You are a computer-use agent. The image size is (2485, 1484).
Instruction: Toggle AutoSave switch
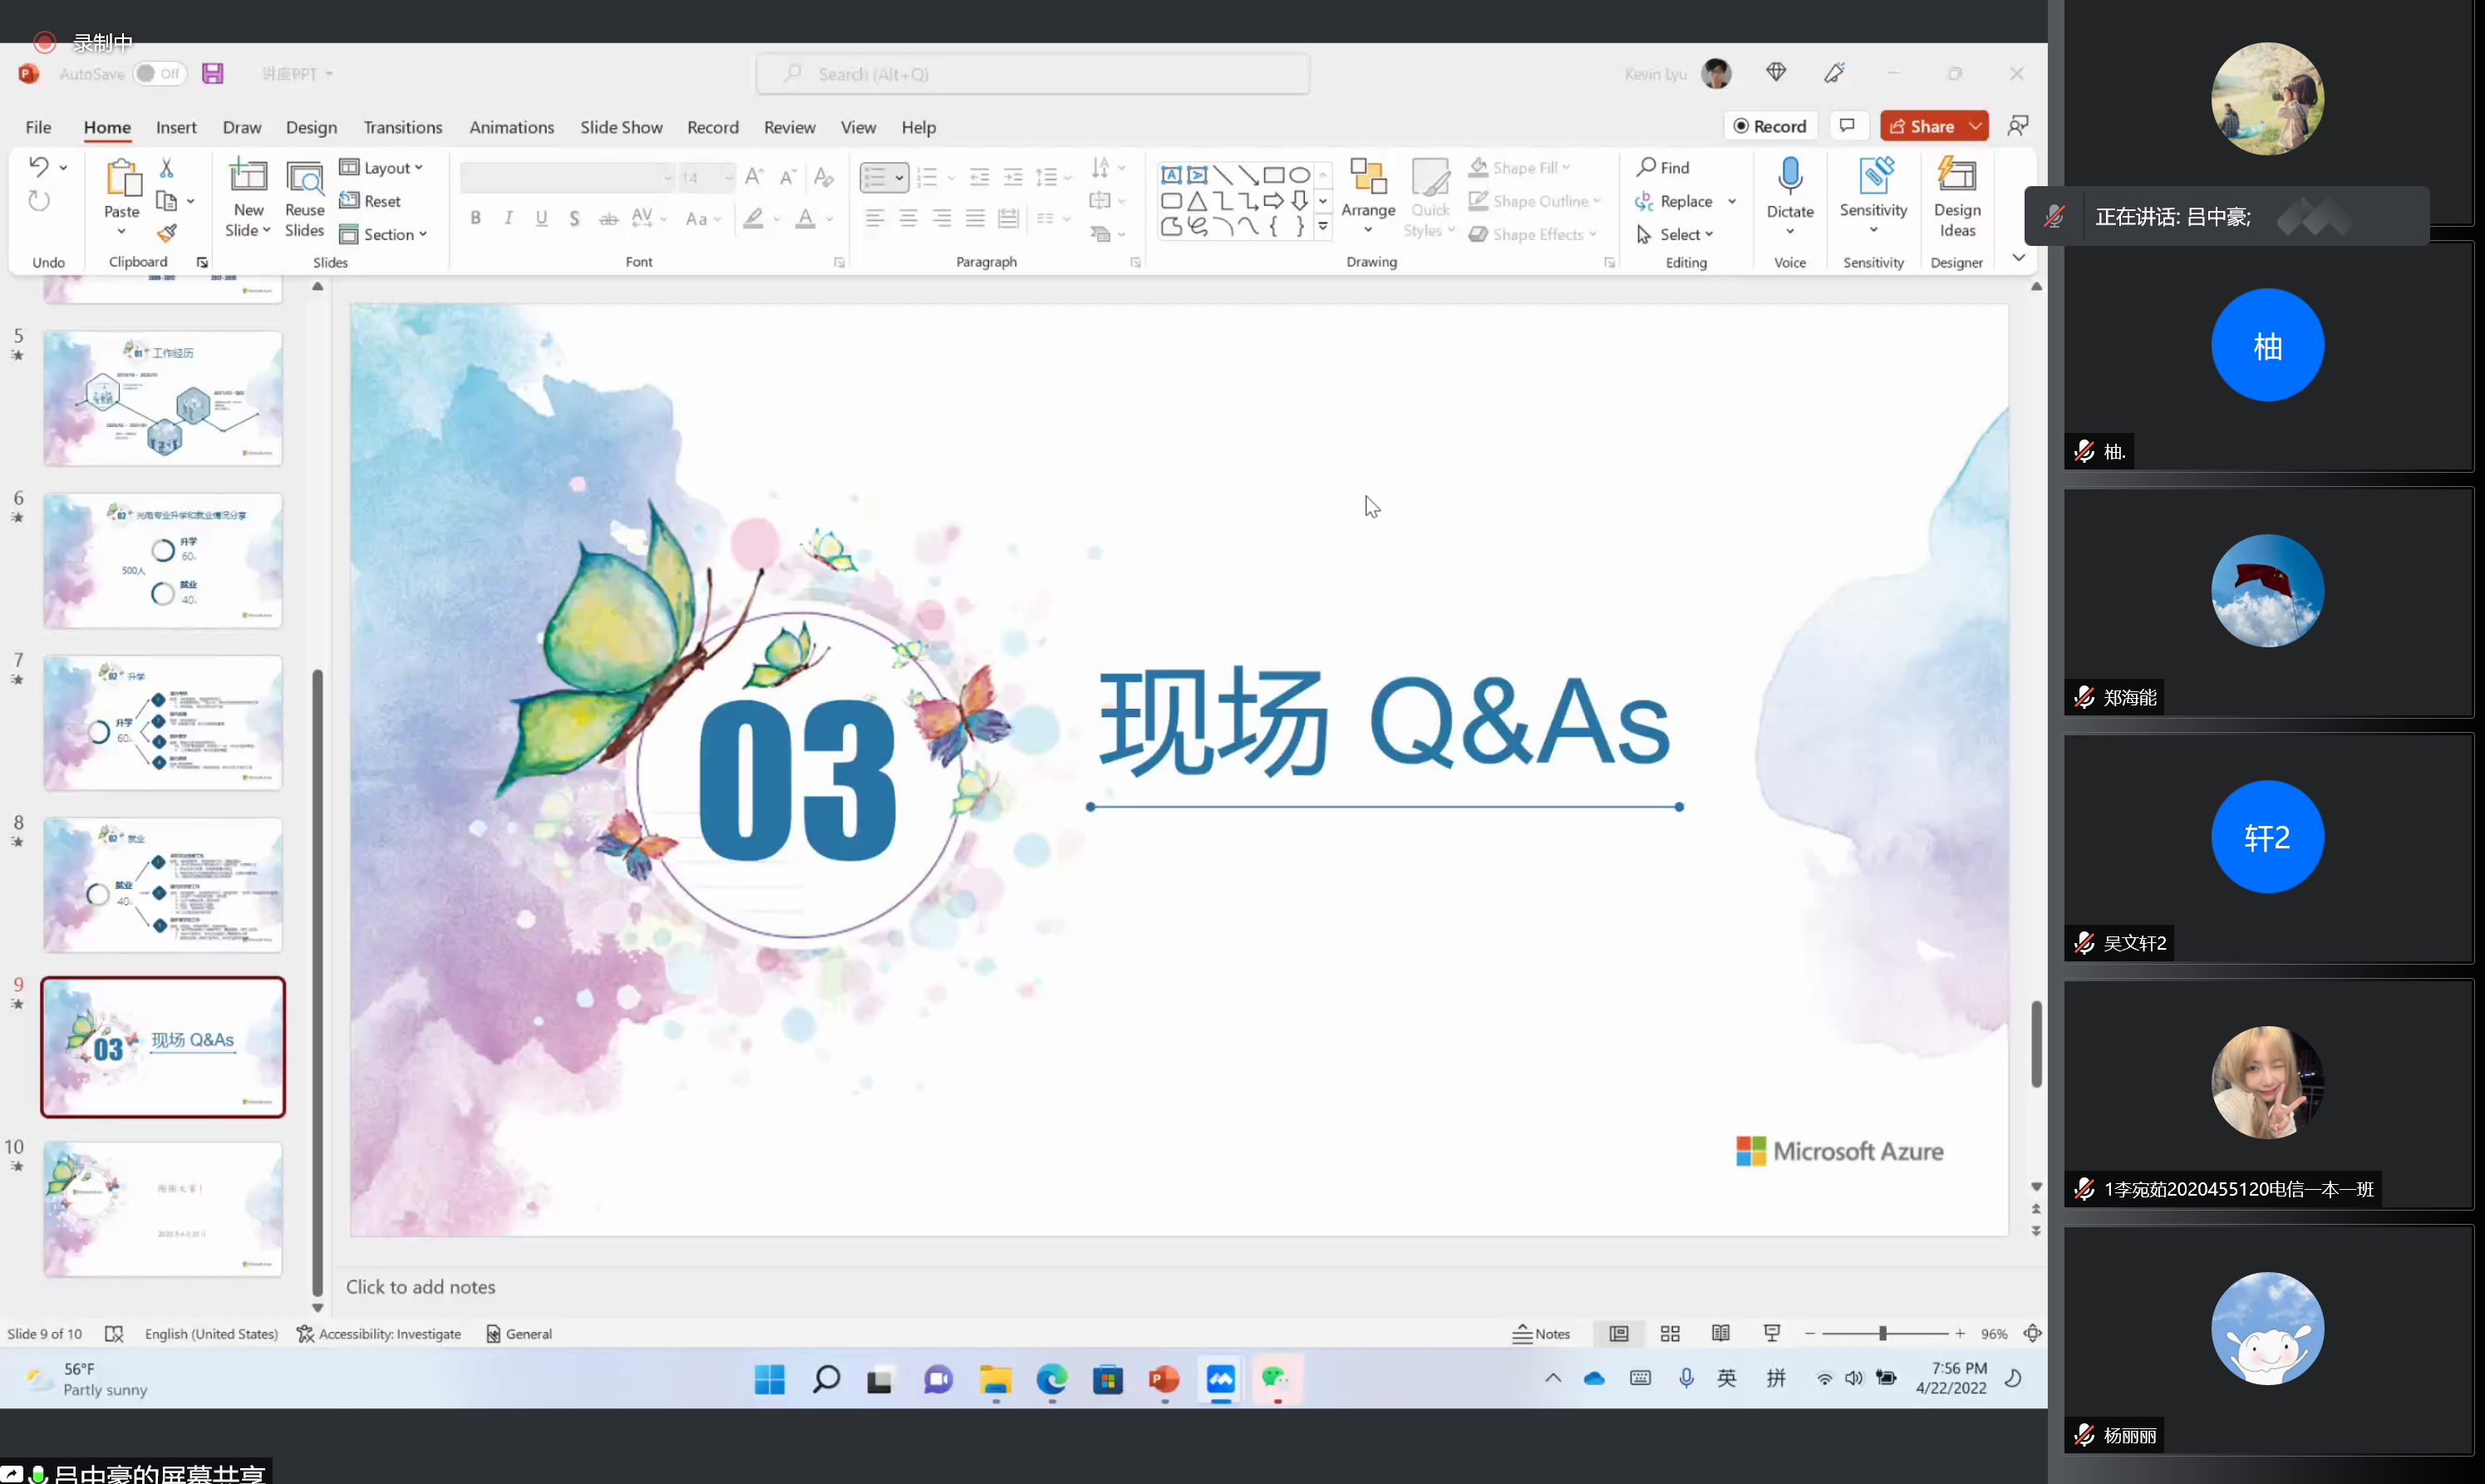(159, 74)
